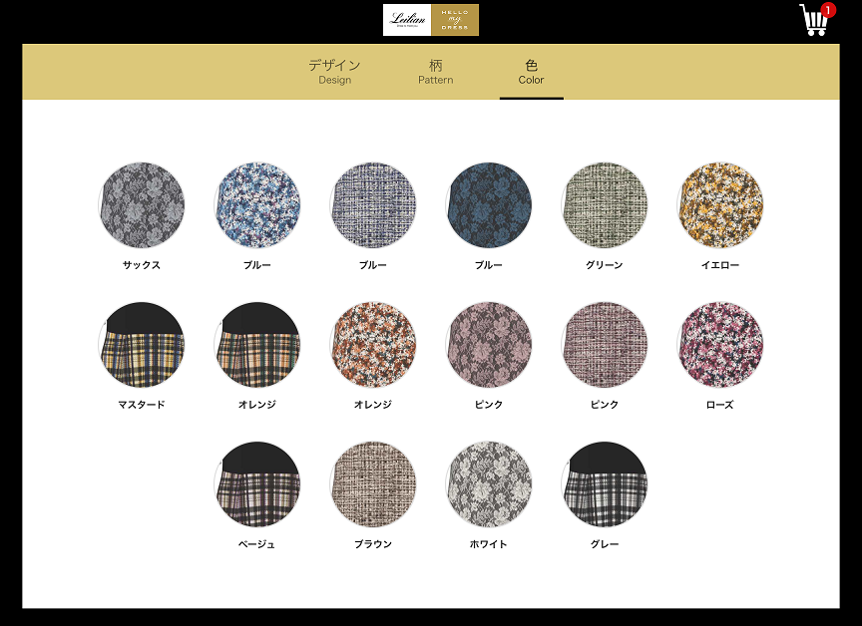The width and height of the screenshot is (862, 626).
Task: Choose the pink lace ピンク swatch
Action: [489, 344]
